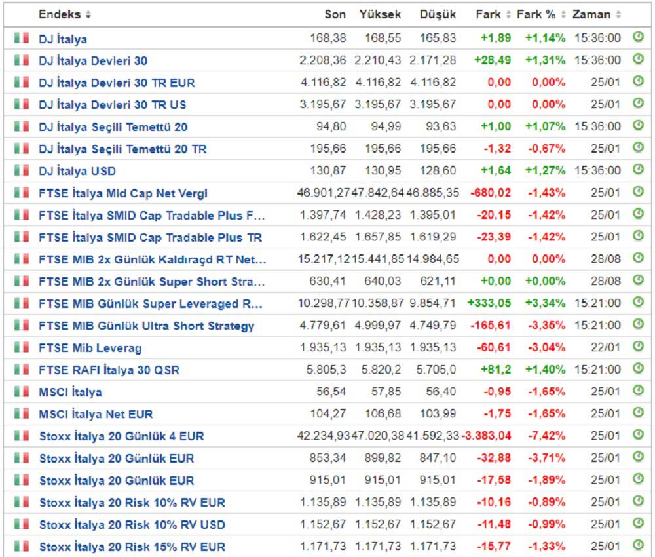
Task: Open MSCI İtalya Net EUR link
Action: point(96,415)
